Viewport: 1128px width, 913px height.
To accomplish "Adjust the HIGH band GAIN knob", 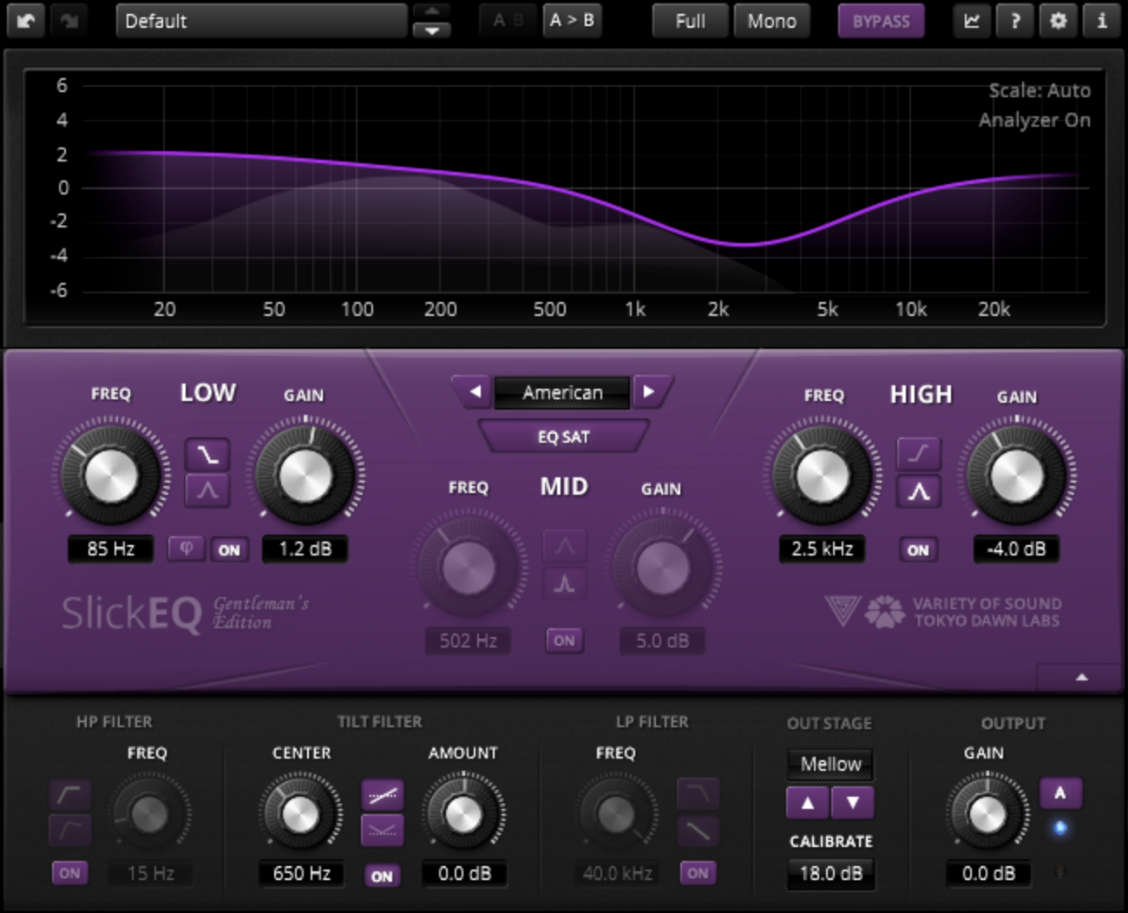I will 1017,476.
